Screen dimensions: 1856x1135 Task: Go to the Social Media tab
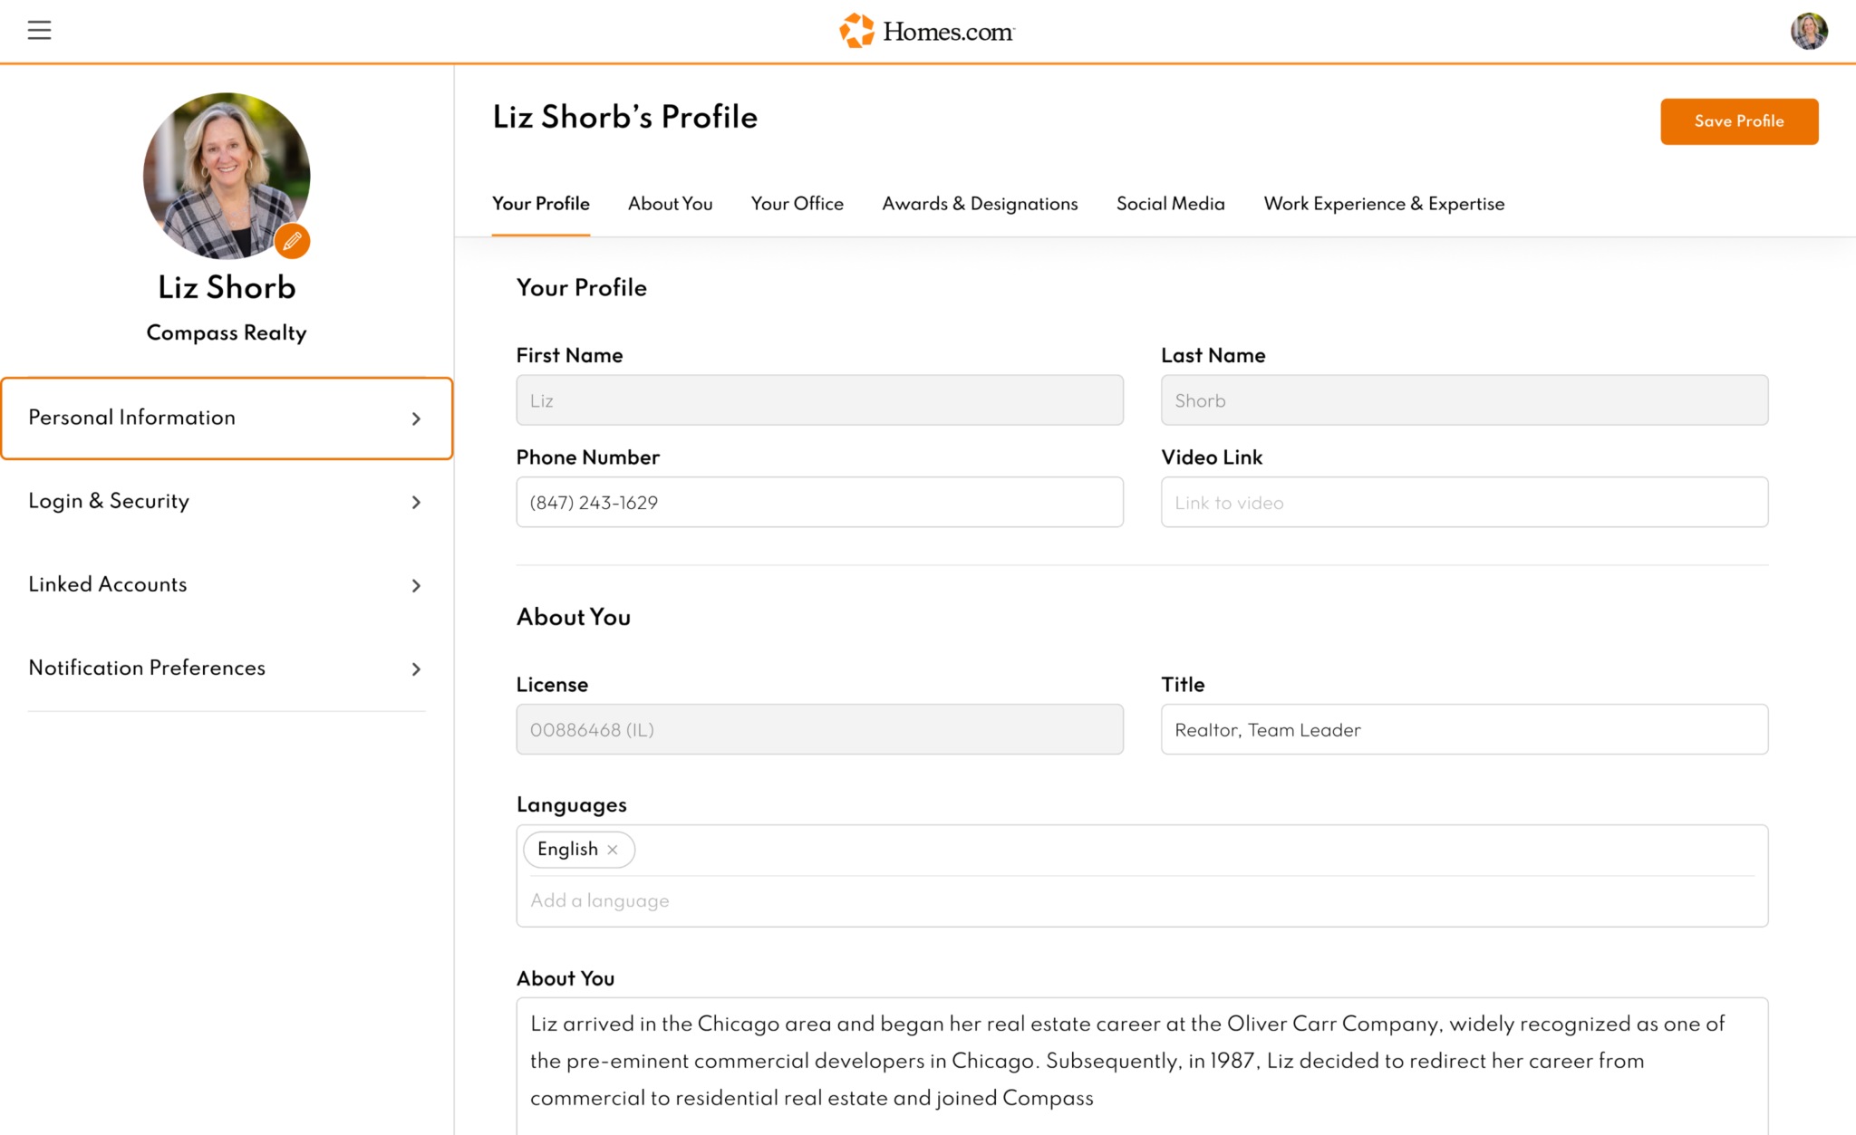(1170, 204)
